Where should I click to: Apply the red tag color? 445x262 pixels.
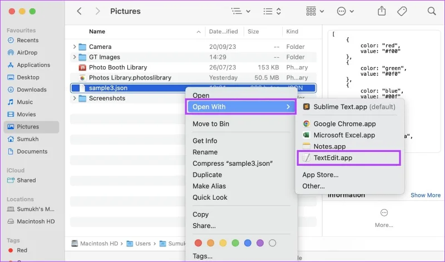click(198, 243)
